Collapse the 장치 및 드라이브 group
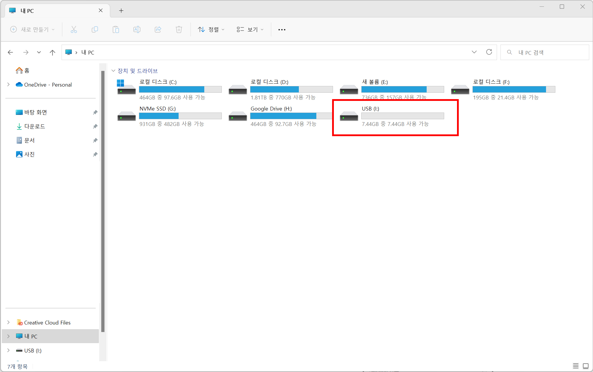Viewport: 593px width, 372px height. click(x=114, y=71)
